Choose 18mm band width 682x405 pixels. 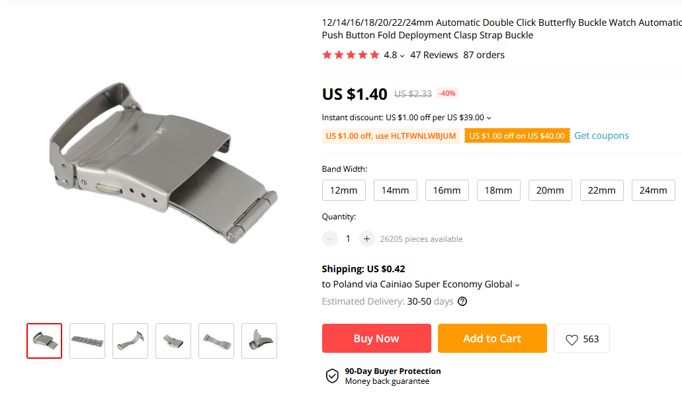pyautogui.click(x=499, y=190)
